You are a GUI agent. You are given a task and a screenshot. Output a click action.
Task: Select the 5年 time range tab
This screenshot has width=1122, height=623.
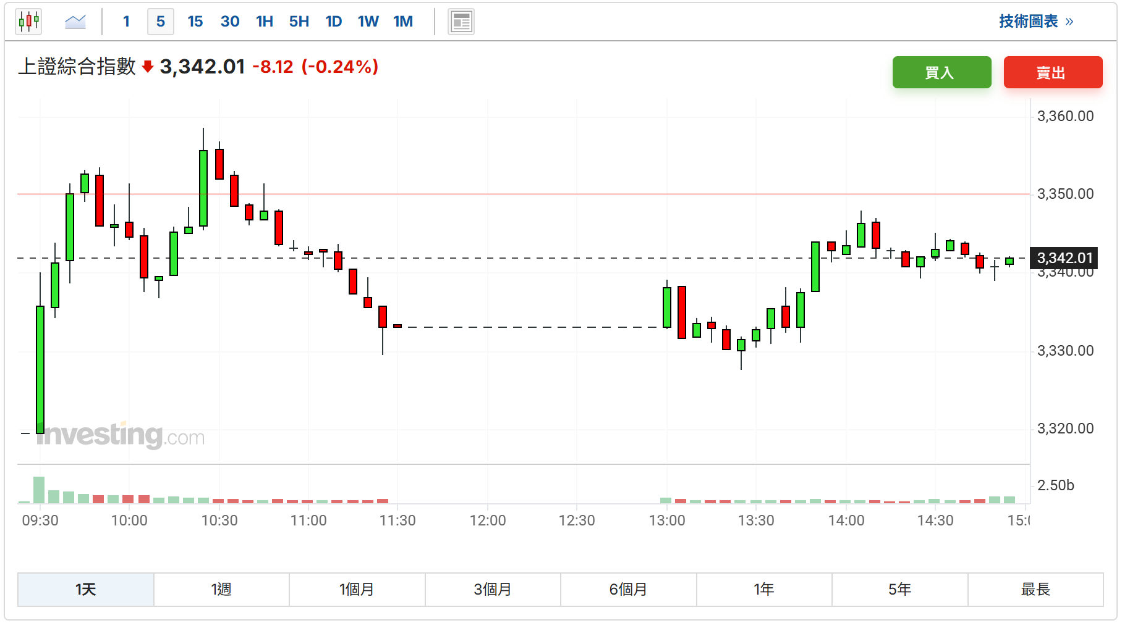tap(900, 590)
